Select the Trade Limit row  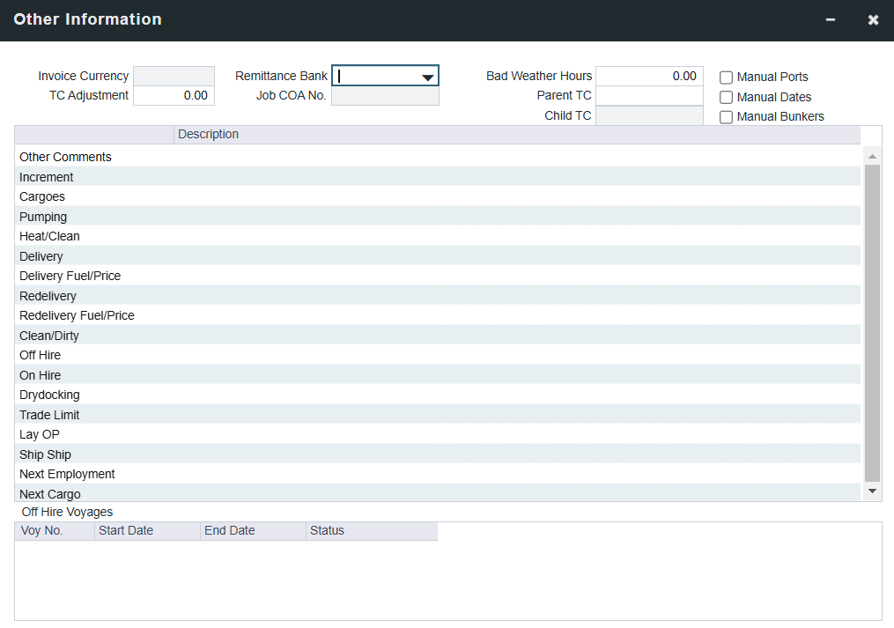(x=49, y=415)
